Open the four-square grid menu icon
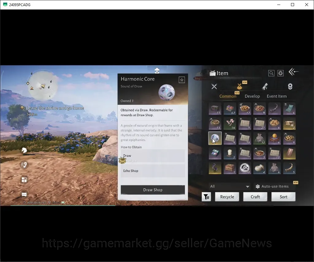 [x=24, y=180]
